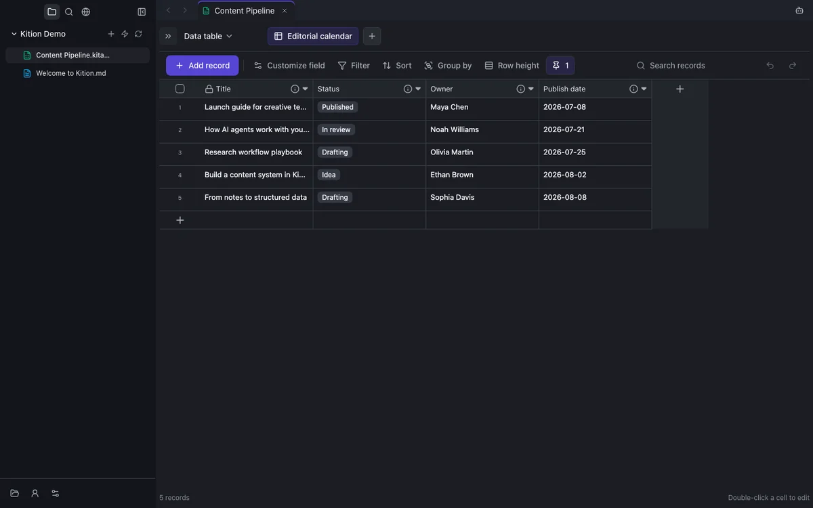Click the lock icon in Title header
The width and height of the screenshot is (813, 508).
click(x=209, y=89)
